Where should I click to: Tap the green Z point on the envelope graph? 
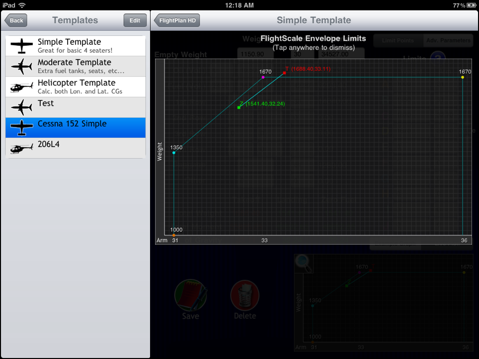pos(239,107)
